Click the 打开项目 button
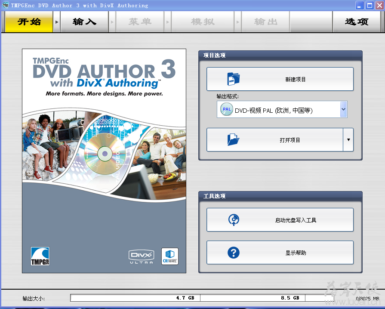Image resolution: width=385 pixels, height=309 pixels. (275, 140)
